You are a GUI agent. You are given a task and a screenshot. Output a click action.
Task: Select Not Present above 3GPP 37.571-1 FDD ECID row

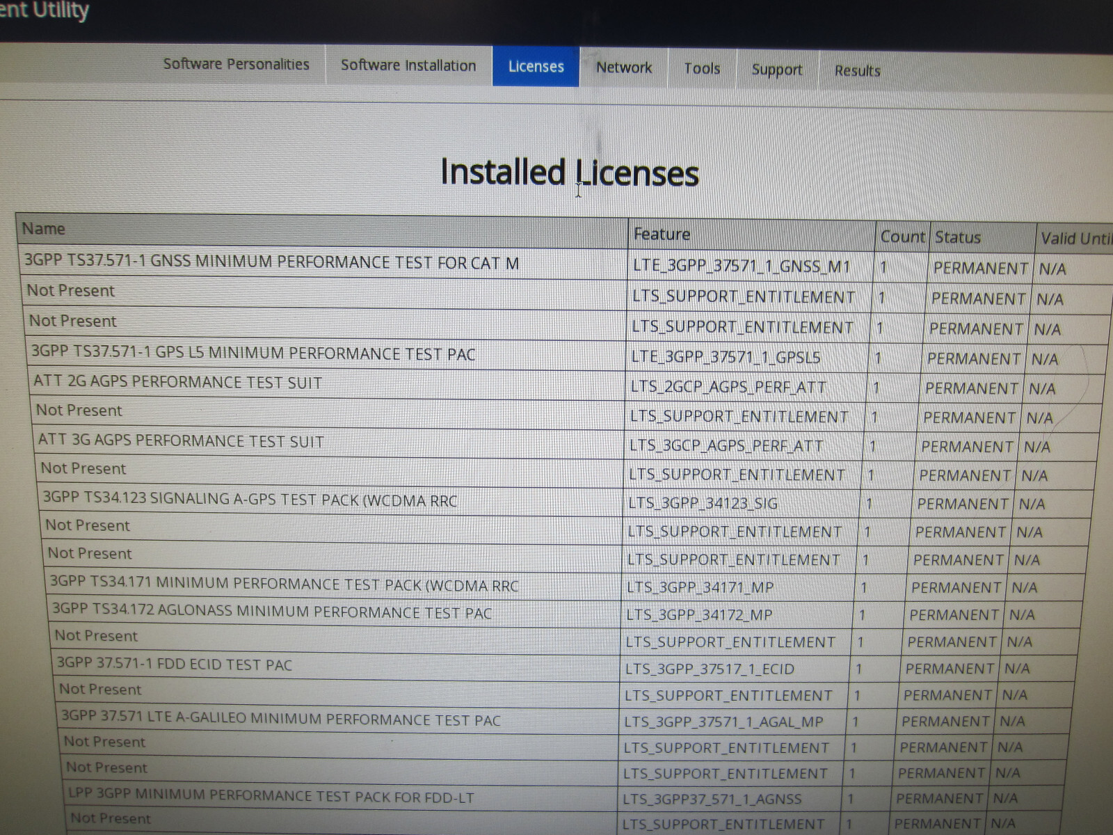[96, 635]
